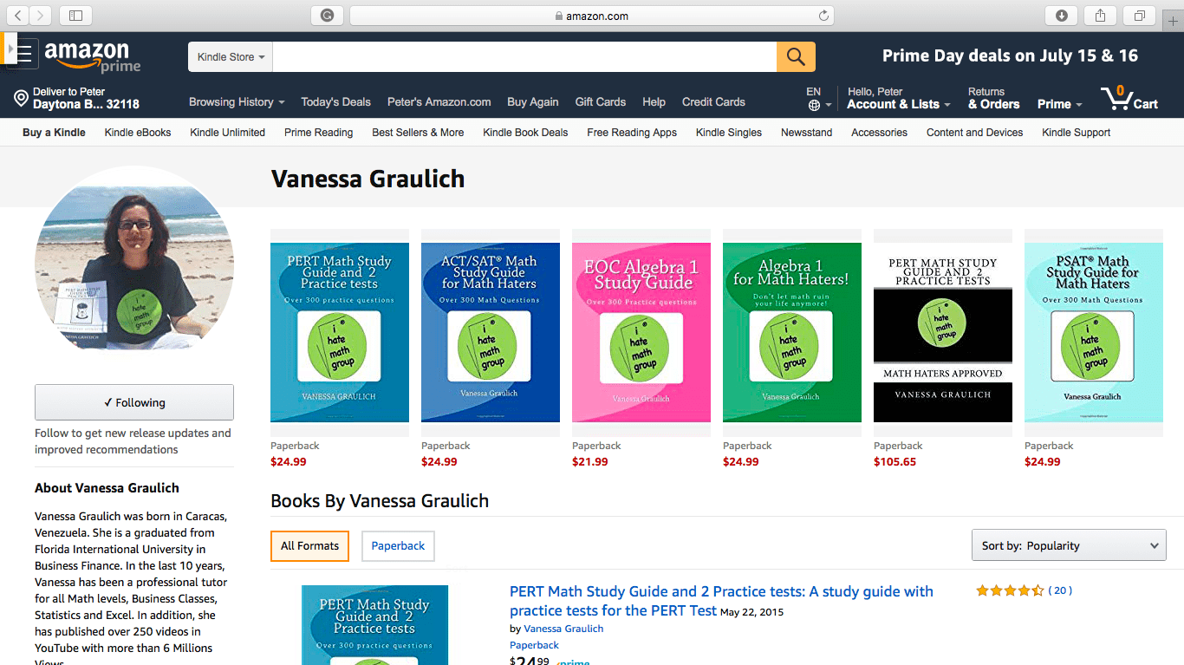
Task: Toggle Safari sidebar icon
Action: [76, 16]
